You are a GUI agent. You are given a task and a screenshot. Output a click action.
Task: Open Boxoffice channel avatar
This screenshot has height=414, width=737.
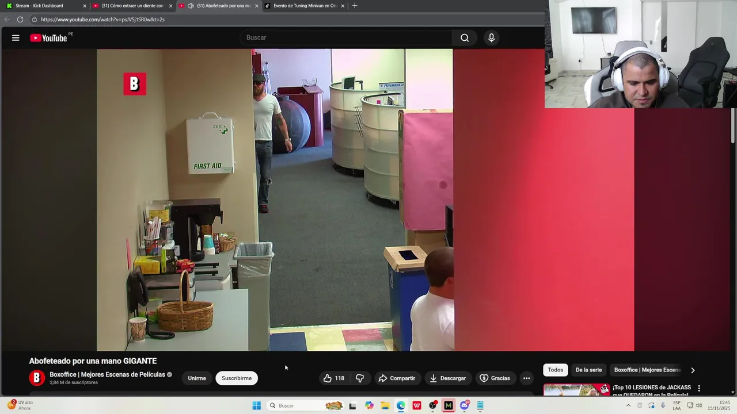37,378
